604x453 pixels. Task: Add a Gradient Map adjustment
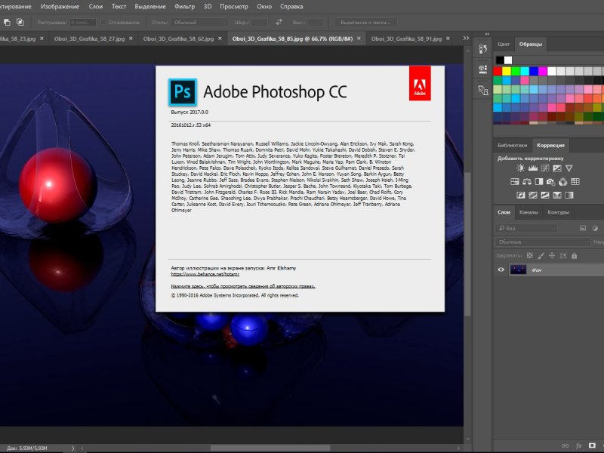pos(569,196)
